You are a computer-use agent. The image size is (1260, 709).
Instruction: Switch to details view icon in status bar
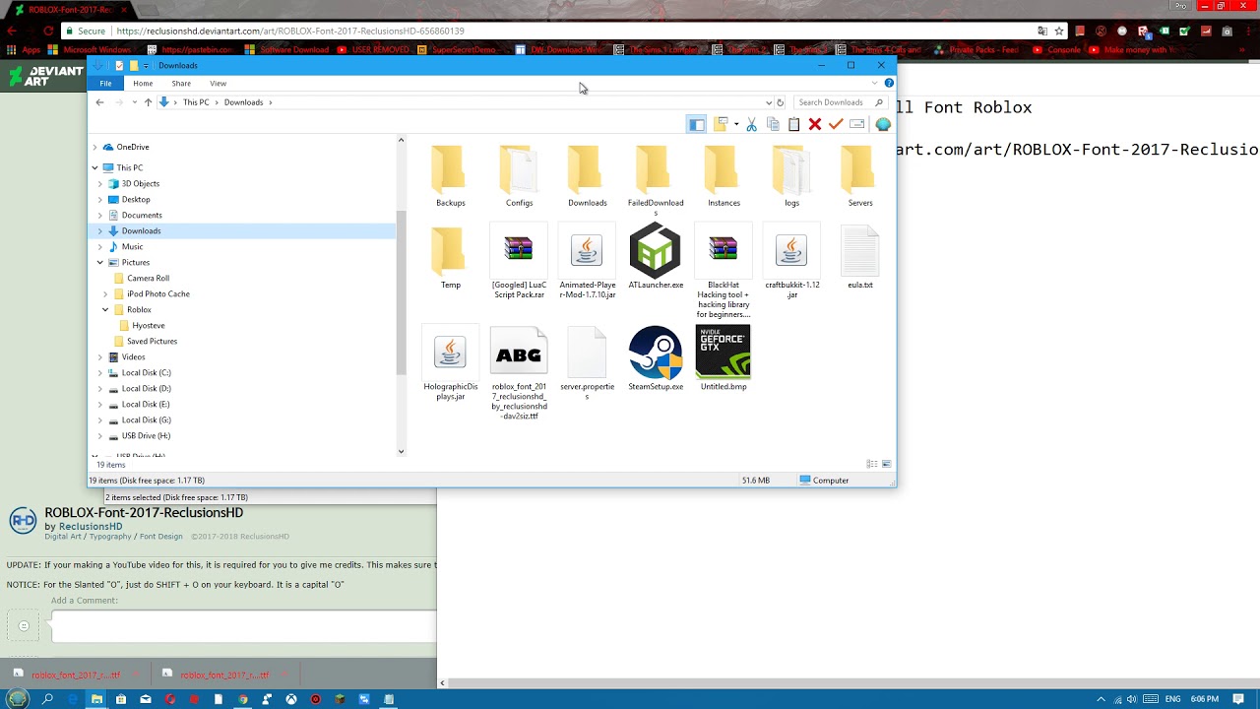coord(872,464)
